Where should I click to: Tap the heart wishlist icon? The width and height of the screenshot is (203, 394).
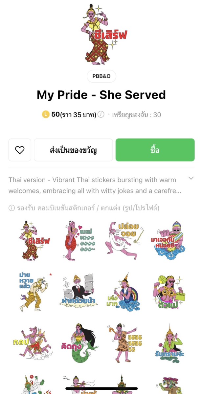tap(20, 150)
